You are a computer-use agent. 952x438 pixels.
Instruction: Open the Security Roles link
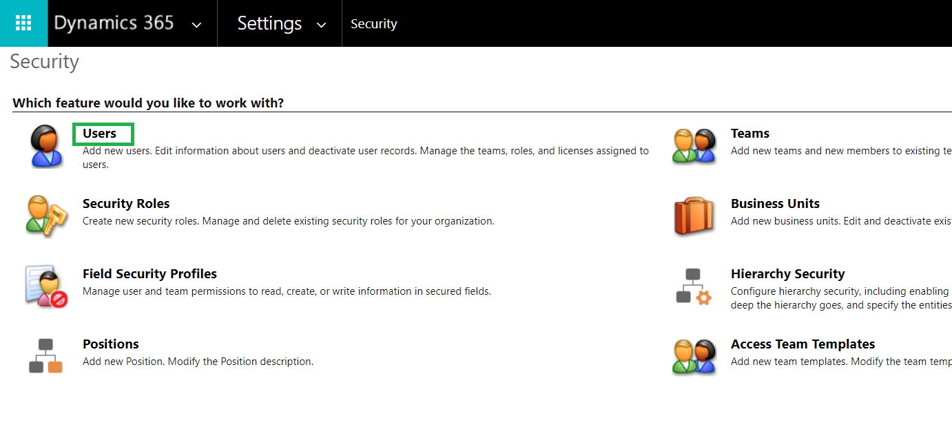126,204
